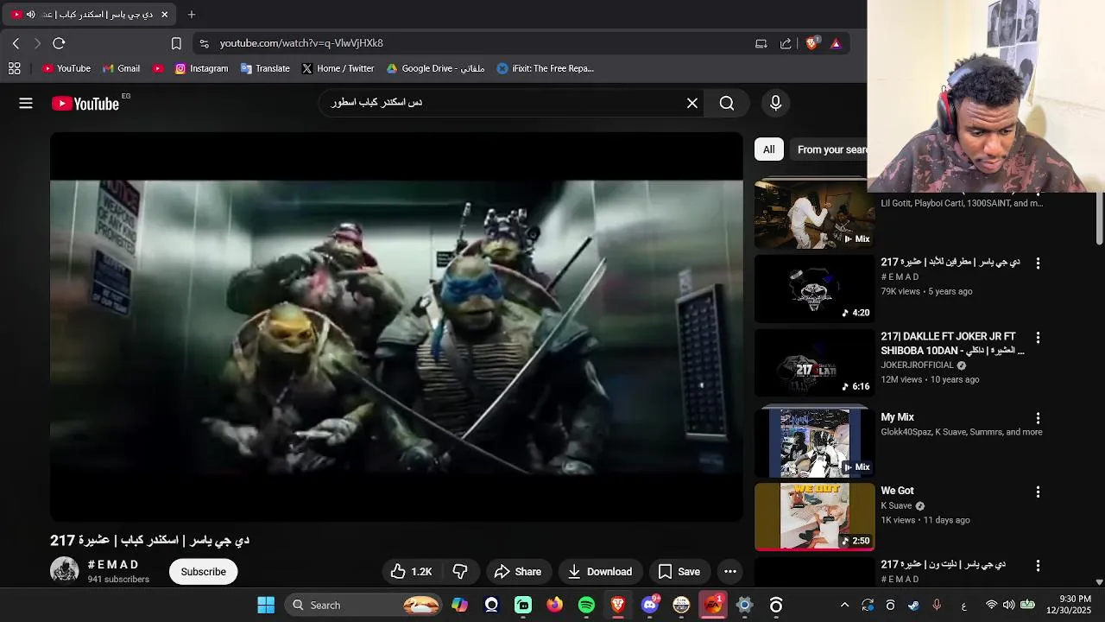Screen dimensions: 1105x622
Task: Click the red microphone tray icon
Action: pos(937,606)
